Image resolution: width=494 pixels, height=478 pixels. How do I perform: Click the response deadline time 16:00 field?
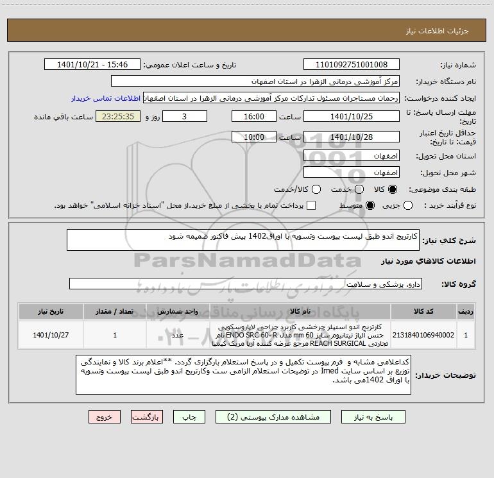254,116
